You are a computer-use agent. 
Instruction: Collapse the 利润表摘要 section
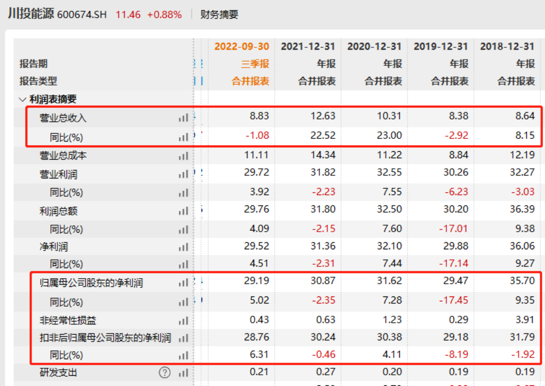pos(23,100)
